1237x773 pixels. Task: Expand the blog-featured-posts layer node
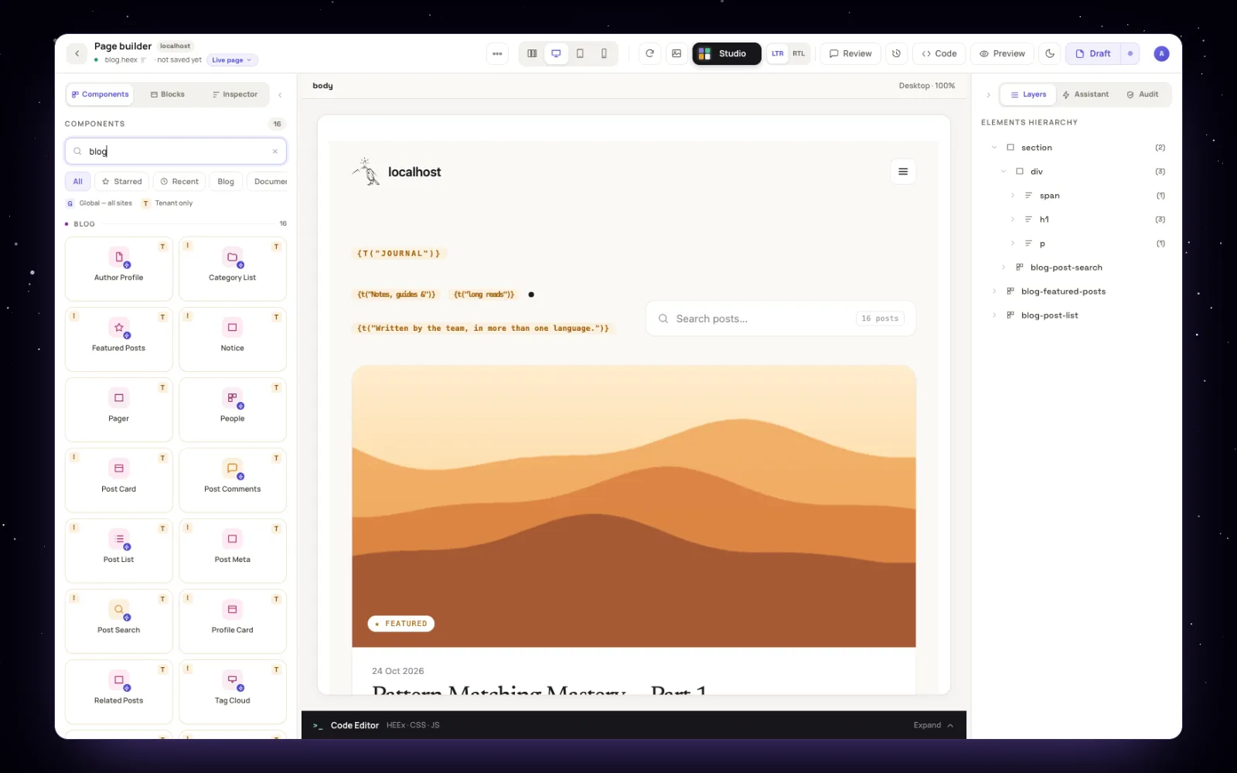(994, 291)
